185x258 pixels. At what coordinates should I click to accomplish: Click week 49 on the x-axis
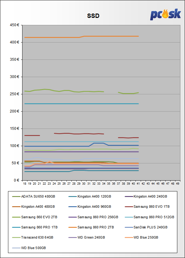click(x=178, y=184)
